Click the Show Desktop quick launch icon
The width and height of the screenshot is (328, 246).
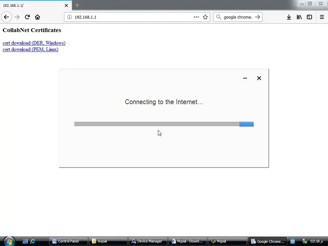pyautogui.click(x=25, y=242)
